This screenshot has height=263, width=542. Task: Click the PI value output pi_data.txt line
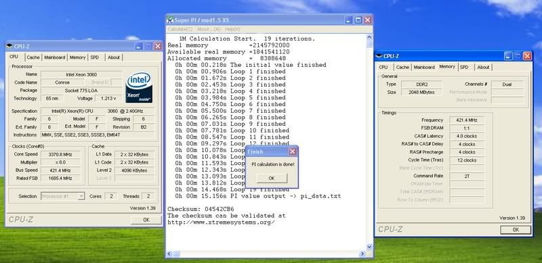click(258, 196)
